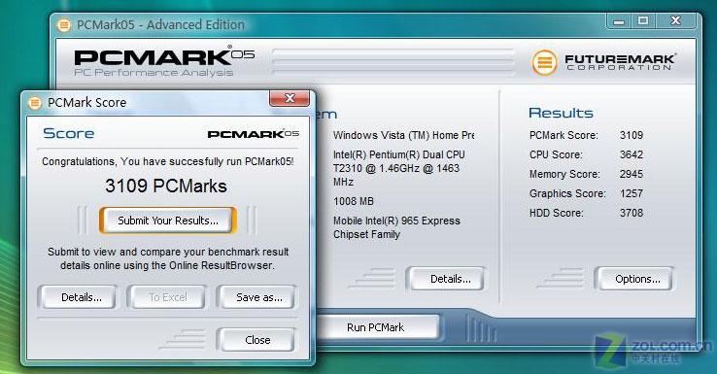Click the Score heading in the dialog
The width and height of the screenshot is (717, 374).
[x=69, y=133]
